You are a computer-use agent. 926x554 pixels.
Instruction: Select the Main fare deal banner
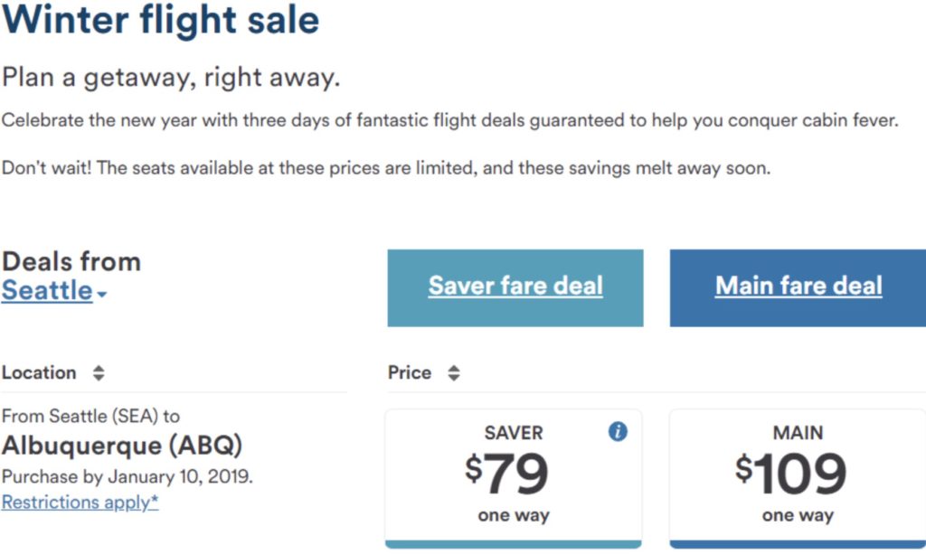(798, 286)
